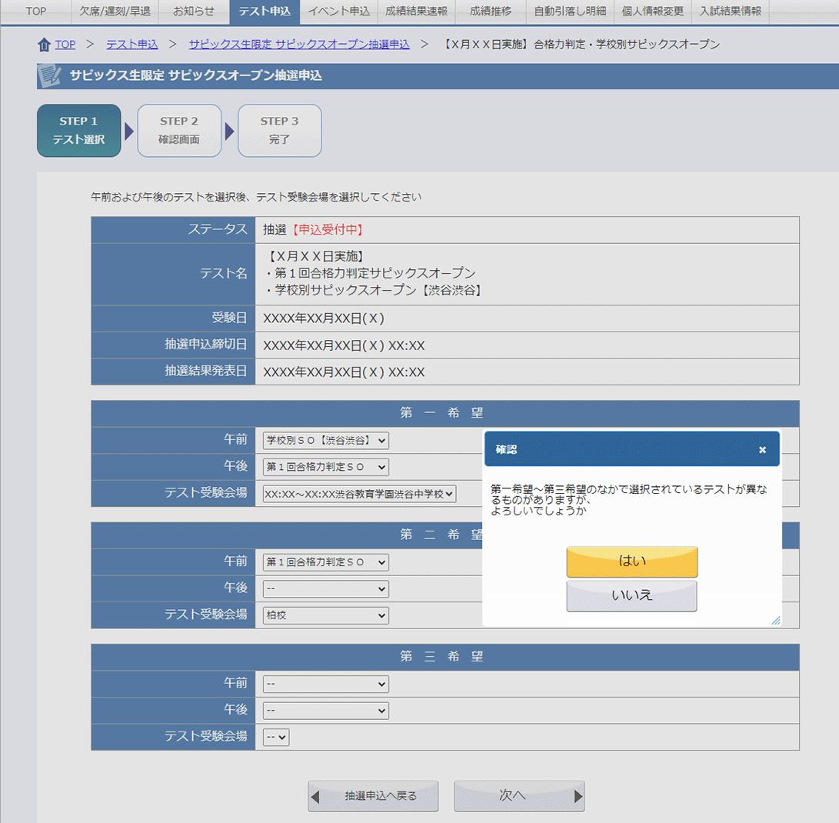Viewport: 839px width, 823px height.
Task: Open the TOP tab in navigation
Action: 36,12
